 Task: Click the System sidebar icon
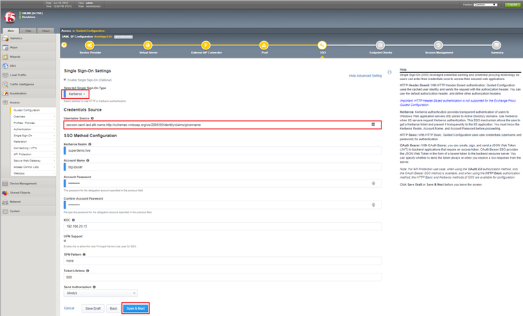[6, 211]
